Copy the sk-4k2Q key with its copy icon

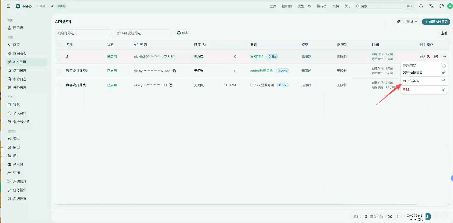173,57
